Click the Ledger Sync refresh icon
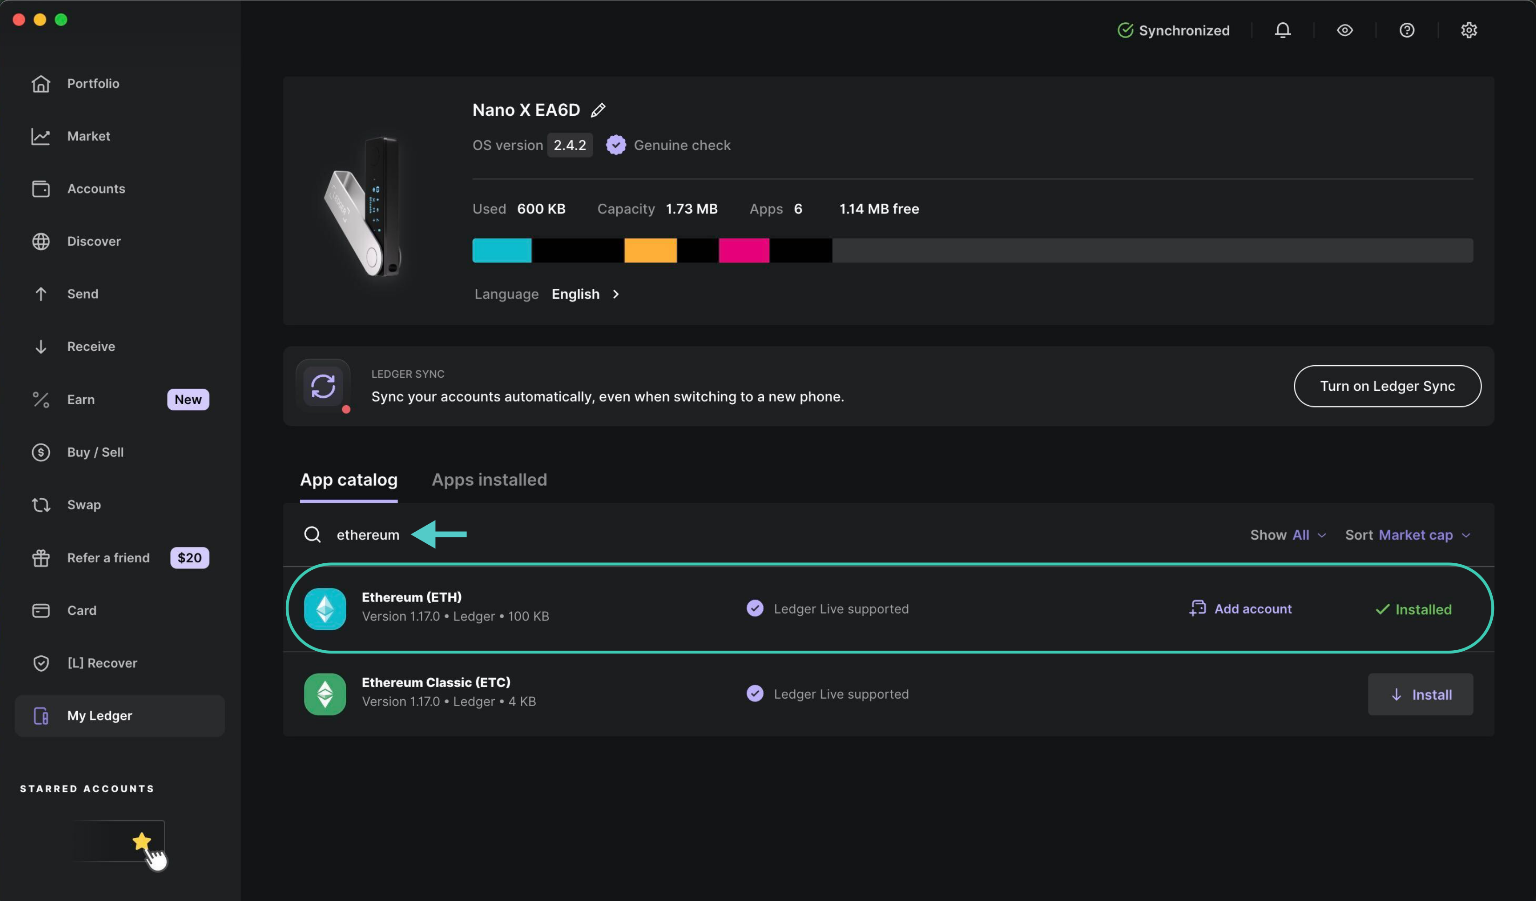 click(x=323, y=386)
